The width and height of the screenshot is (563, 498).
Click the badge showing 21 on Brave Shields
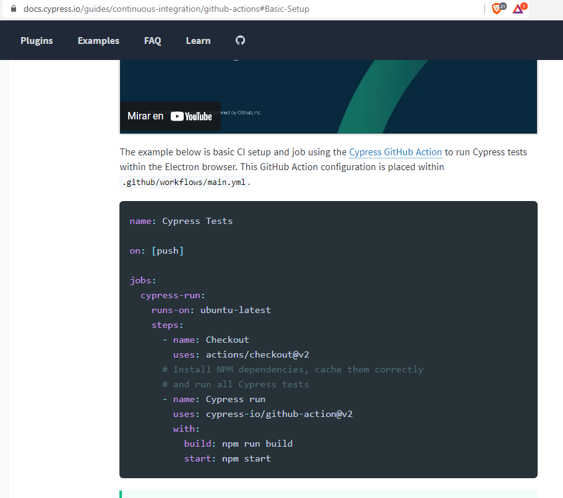(x=501, y=6)
